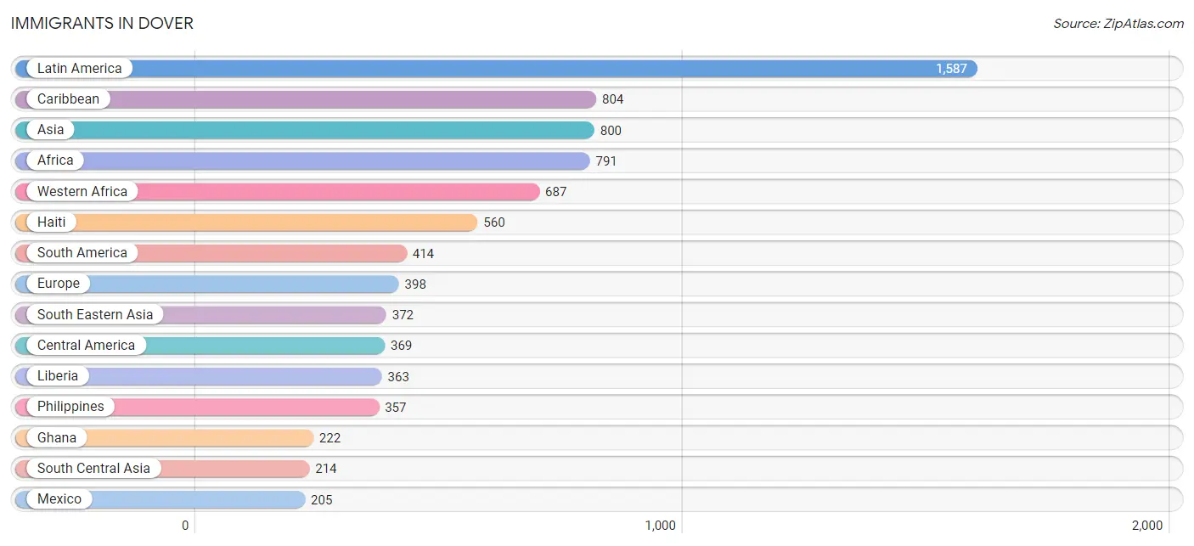Click the South America label
The height and width of the screenshot is (546, 1194).
(82, 253)
